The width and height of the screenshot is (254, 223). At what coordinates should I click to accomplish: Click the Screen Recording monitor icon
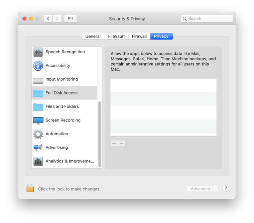(x=38, y=121)
